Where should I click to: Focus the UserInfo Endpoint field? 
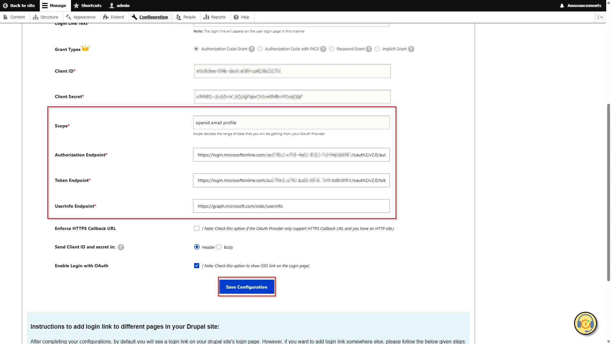click(x=291, y=206)
